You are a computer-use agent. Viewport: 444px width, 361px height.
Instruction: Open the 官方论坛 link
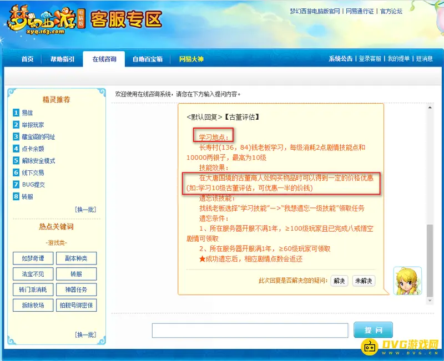coord(391,11)
